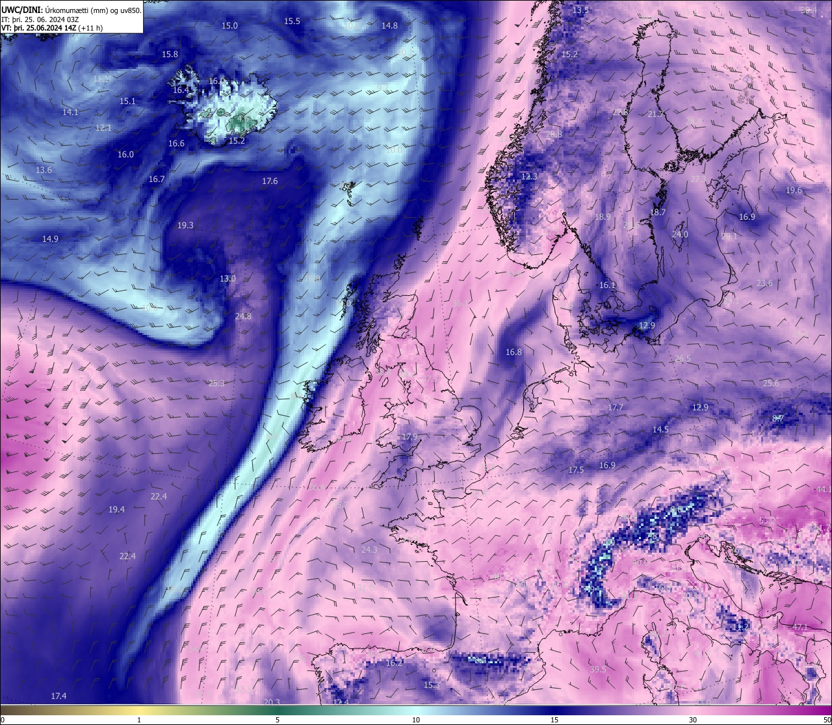This screenshot has height=725, width=832.
Task: Click the '14.5' value label
Action: click(660, 429)
